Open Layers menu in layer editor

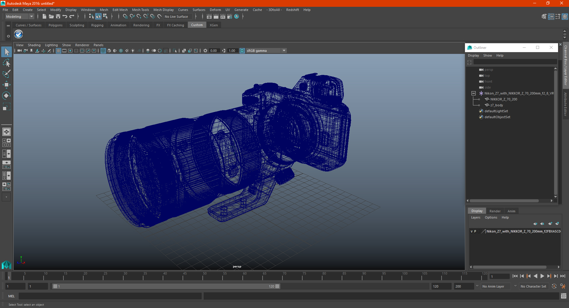click(x=476, y=217)
